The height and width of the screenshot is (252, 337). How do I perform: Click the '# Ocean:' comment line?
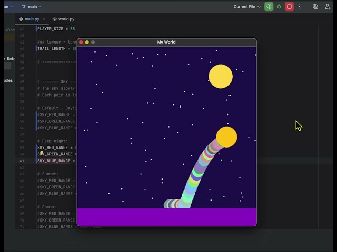pos(47,207)
